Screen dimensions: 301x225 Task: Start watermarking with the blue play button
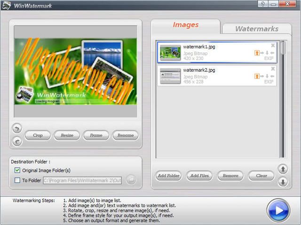(x=278, y=210)
